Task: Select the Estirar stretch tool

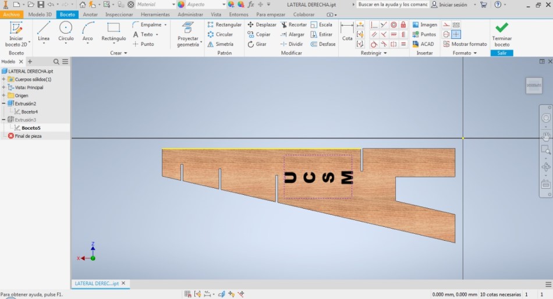Action: [321, 34]
